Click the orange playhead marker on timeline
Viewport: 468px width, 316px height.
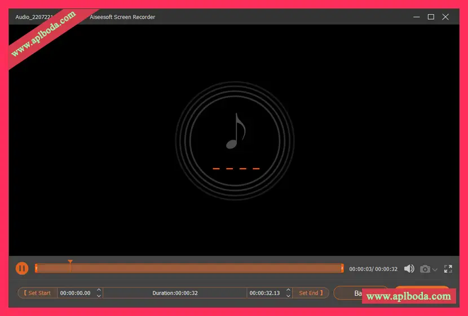click(x=70, y=262)
